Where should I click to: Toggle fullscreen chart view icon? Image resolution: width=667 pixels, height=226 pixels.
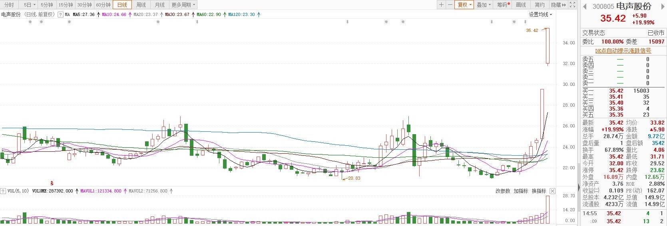tap(573, 5)
